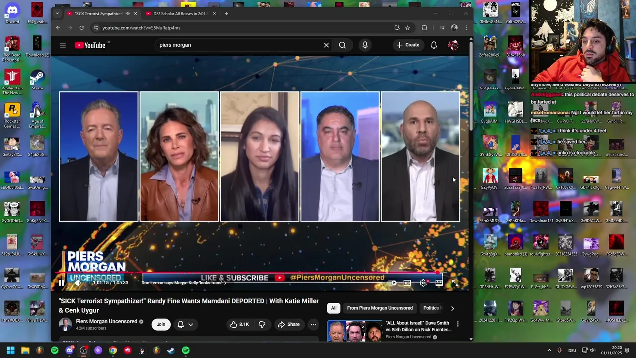The image size is (636, 358).
Task: Open the YouTube account avatar menu
Action: pos(453,45)
